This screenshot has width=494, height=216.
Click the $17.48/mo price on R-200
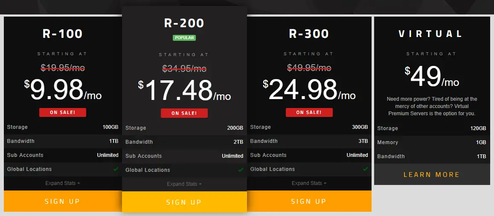[x=184, y=91]
